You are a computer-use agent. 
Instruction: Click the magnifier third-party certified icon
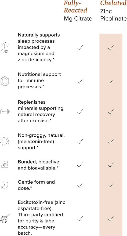tap(5, 218)
